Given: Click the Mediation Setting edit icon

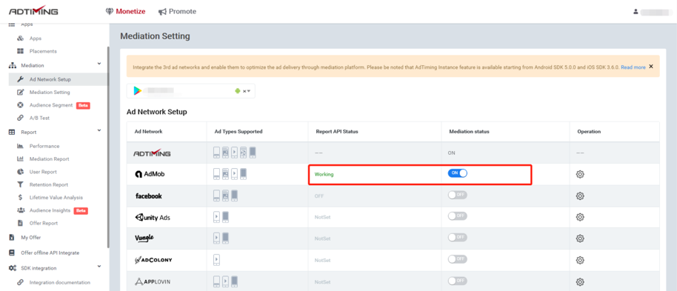Looking at the screenshot, I should (20, 92).
